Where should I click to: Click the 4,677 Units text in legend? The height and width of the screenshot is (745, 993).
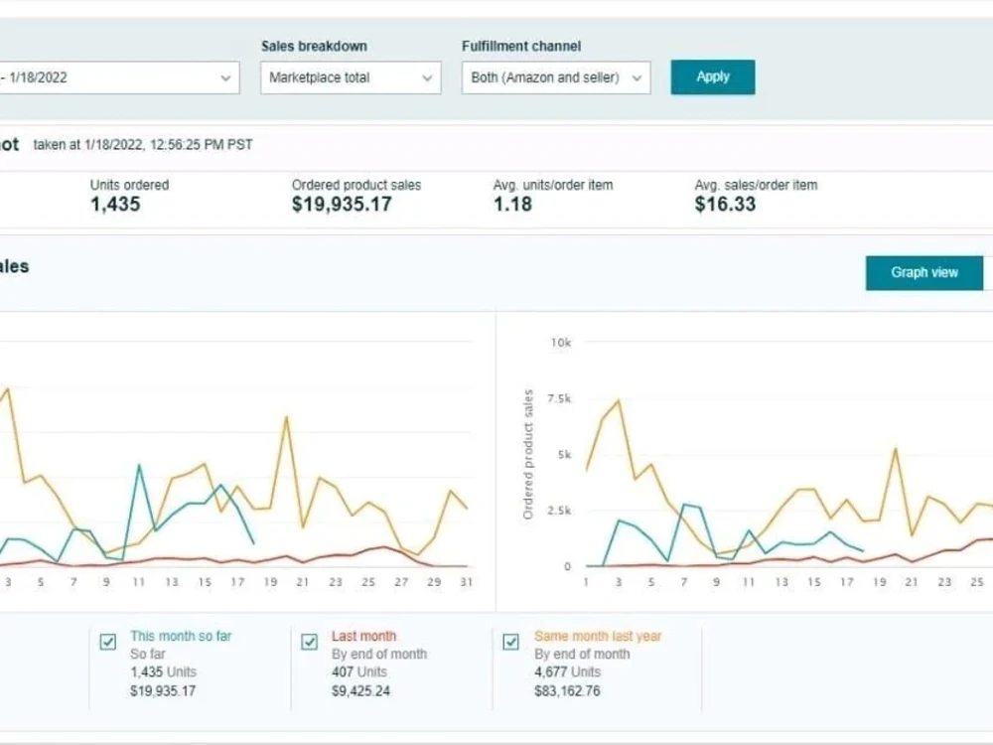[x=567, y=672]
